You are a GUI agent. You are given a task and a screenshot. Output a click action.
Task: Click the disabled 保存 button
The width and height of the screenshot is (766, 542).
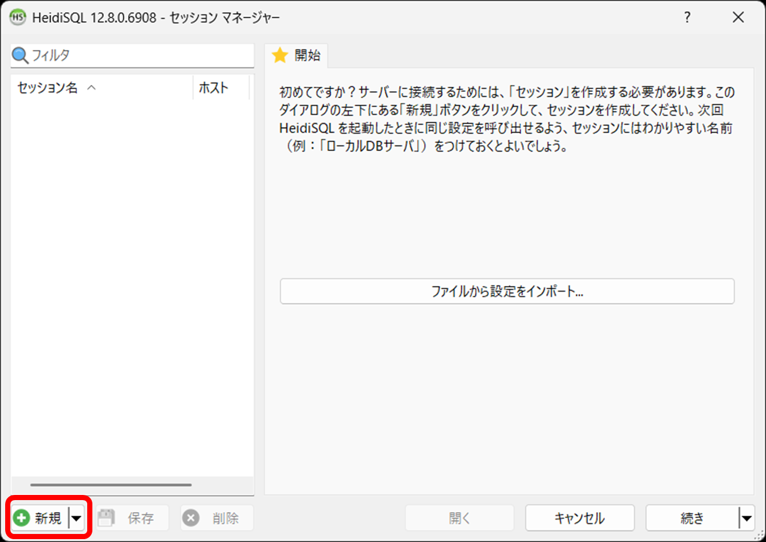(x=131, y=517)
